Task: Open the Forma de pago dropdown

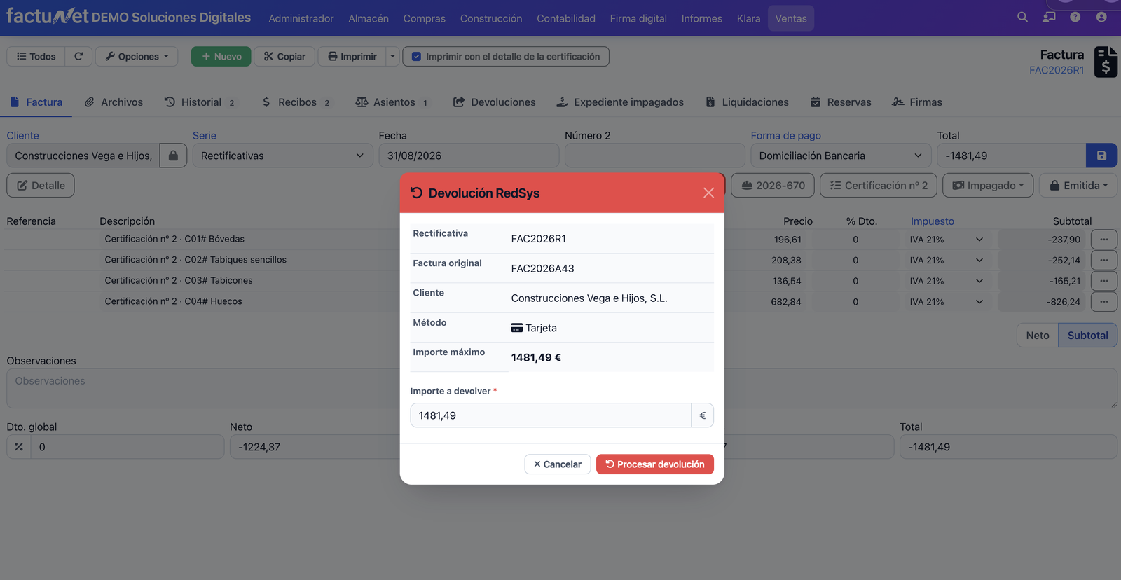Action: click(x=840, y=156)
